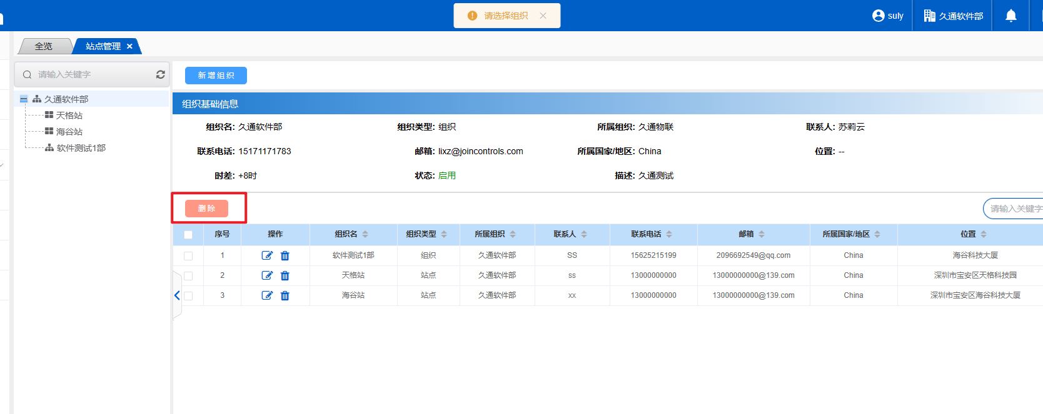Screen dimensions: 1043x414
Task: Sort the table by 所属组织 column
Action: pos(513,234)
